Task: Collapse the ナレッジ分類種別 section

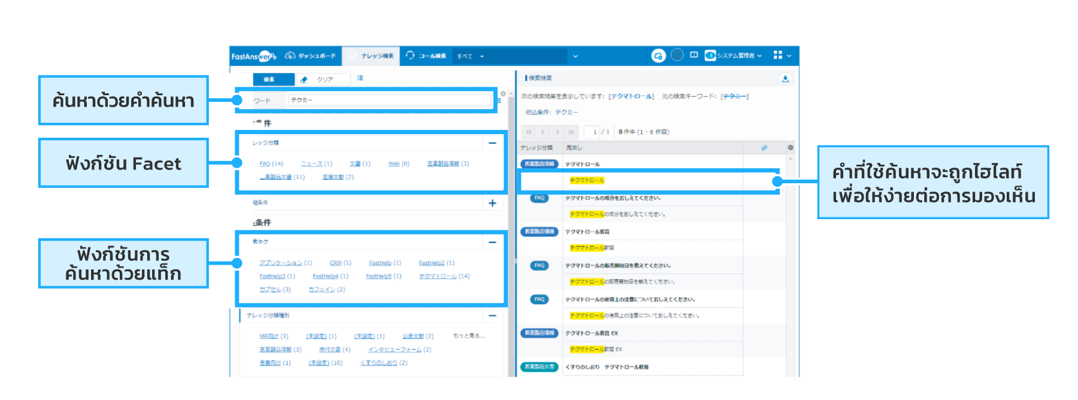Action: tap(492, 316)
